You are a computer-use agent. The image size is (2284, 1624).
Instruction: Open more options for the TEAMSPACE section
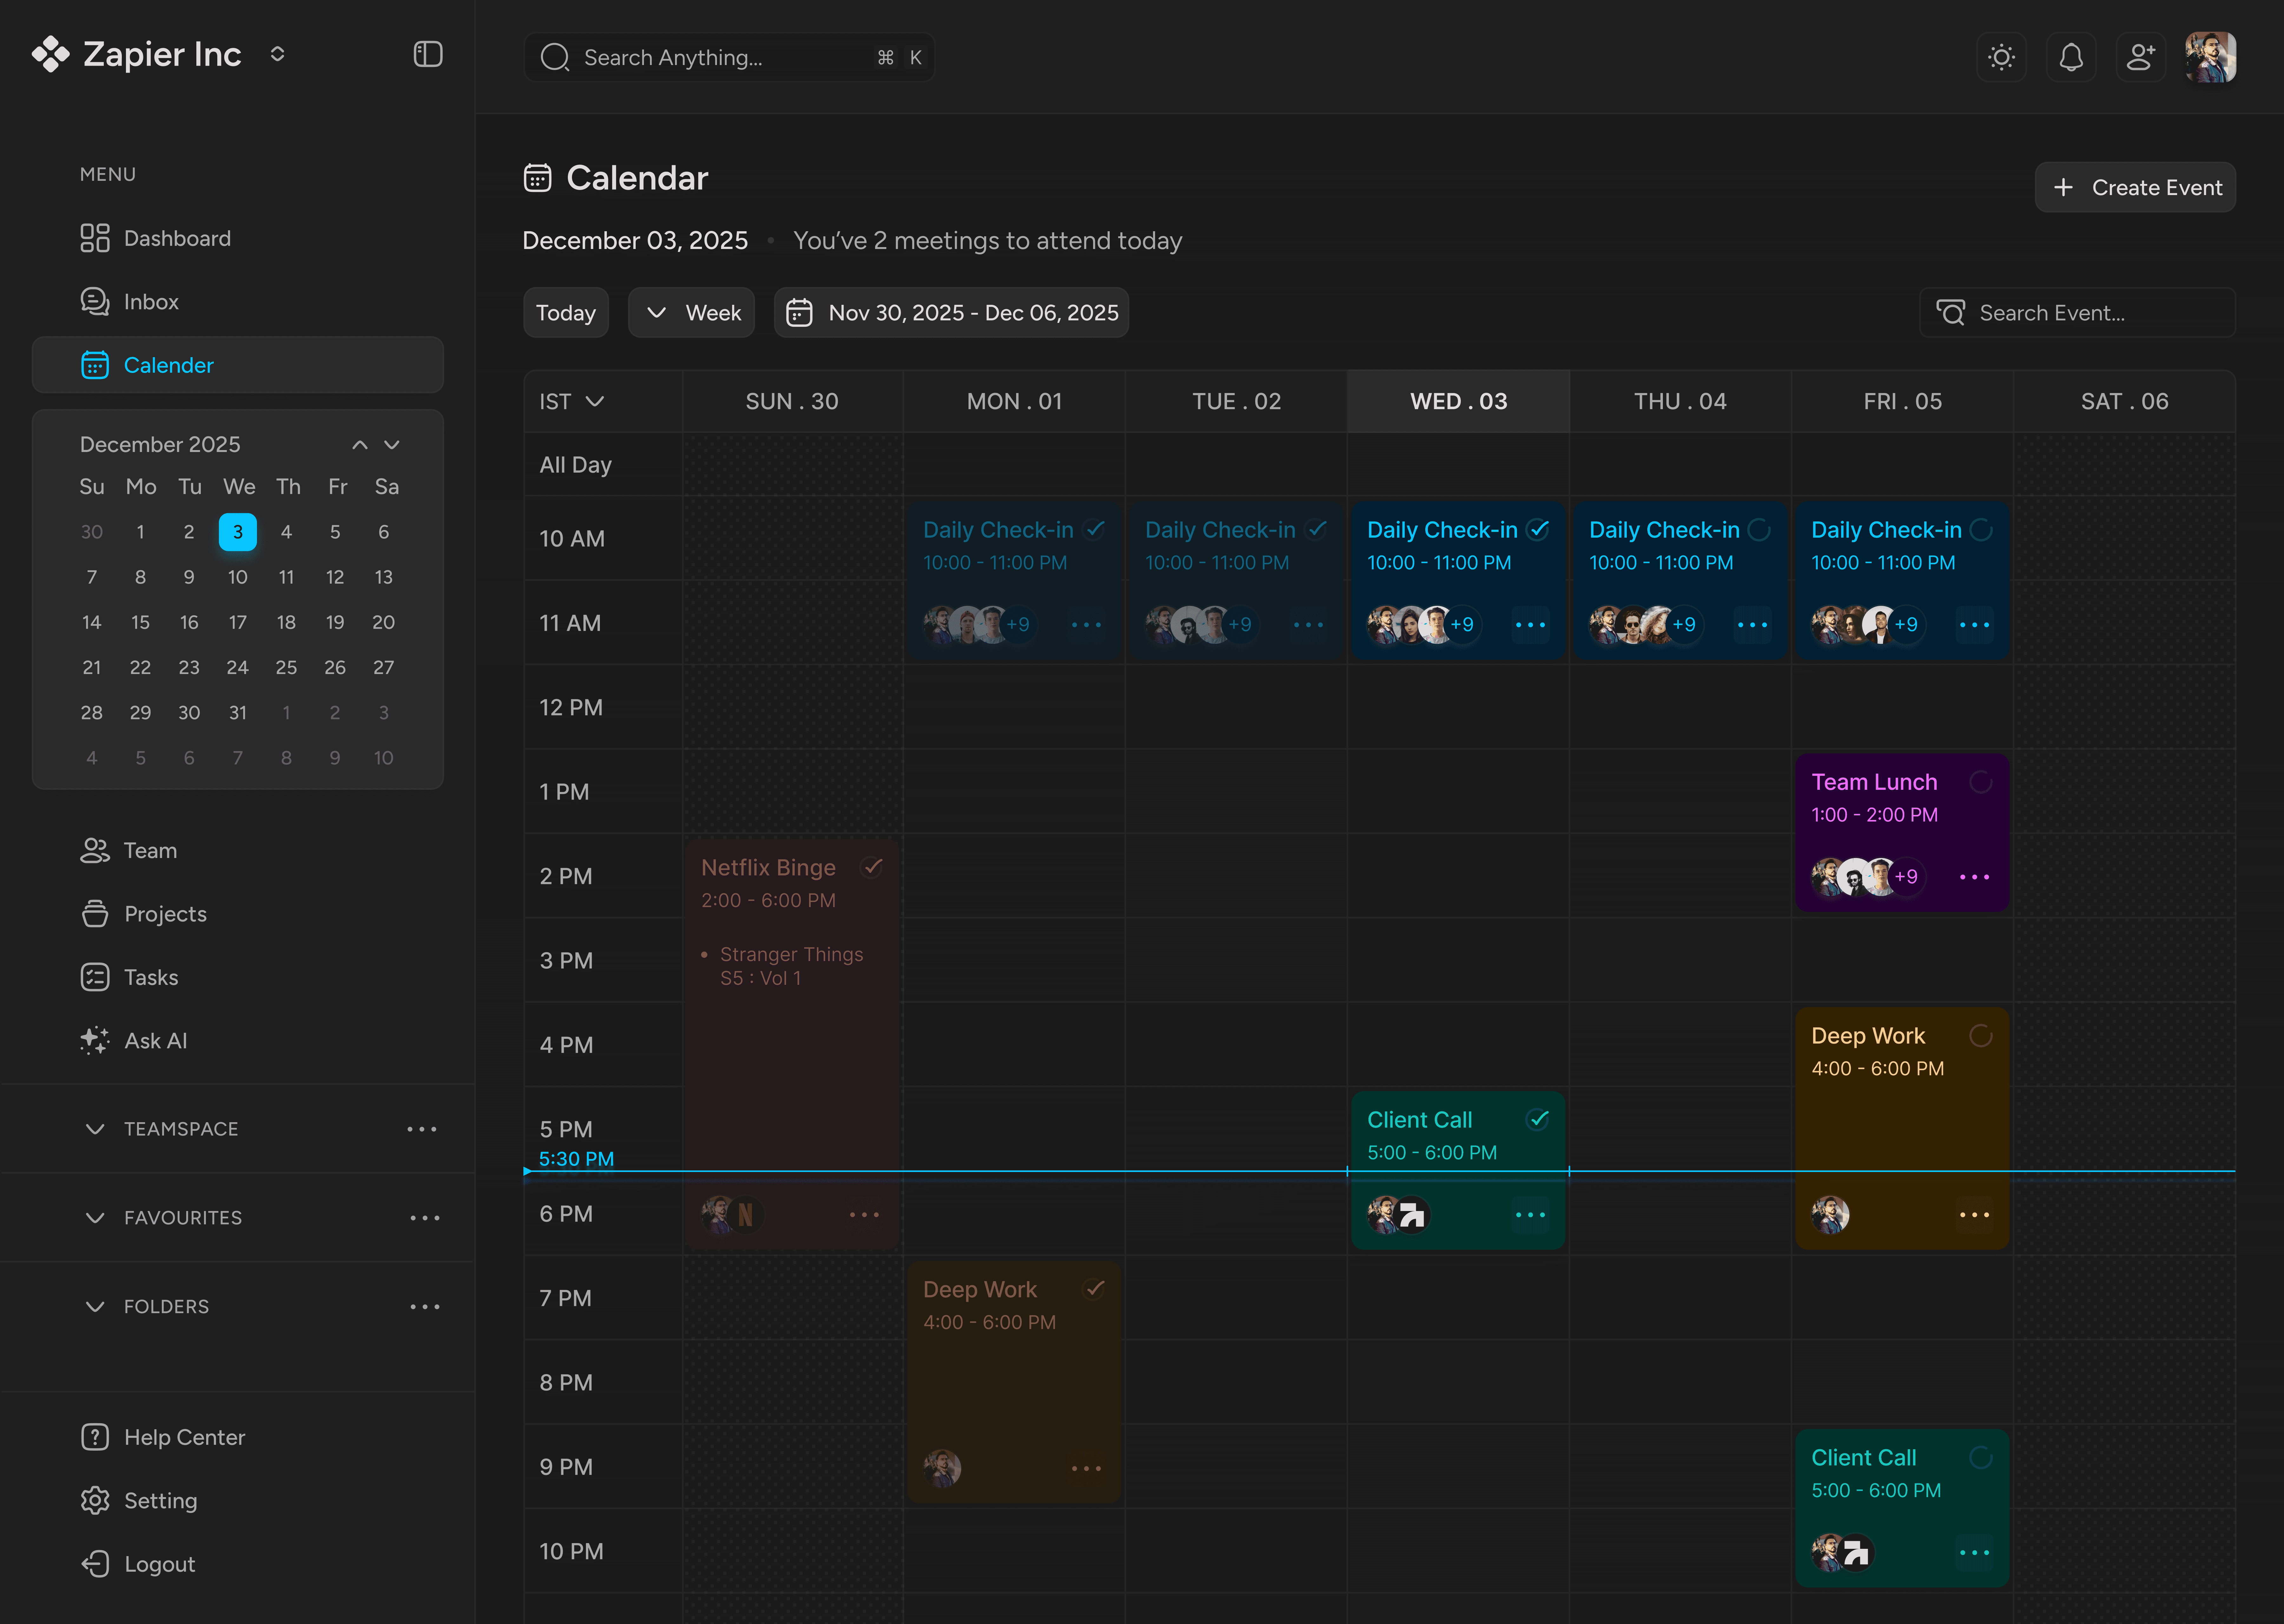pos(422,1129)
